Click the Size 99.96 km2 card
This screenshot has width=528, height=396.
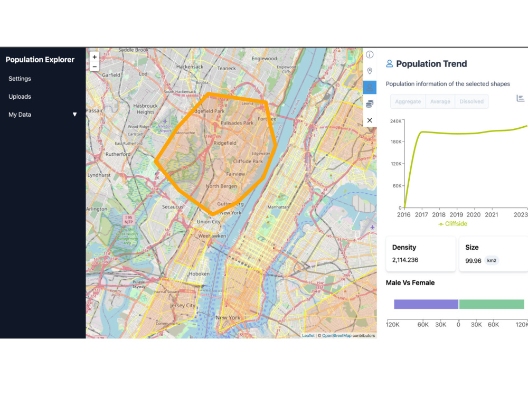coord(493,253)
